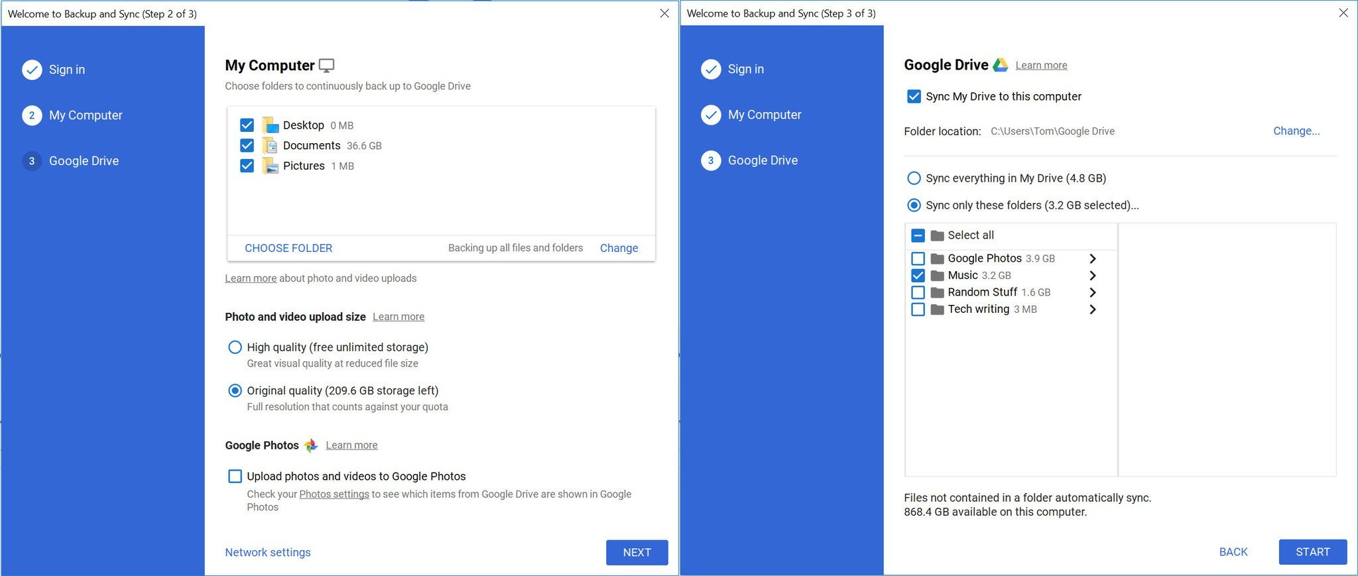Enable Upload photos and videos checkbox
Viewport: 1358px width, 576px height.
coord(235,476)
